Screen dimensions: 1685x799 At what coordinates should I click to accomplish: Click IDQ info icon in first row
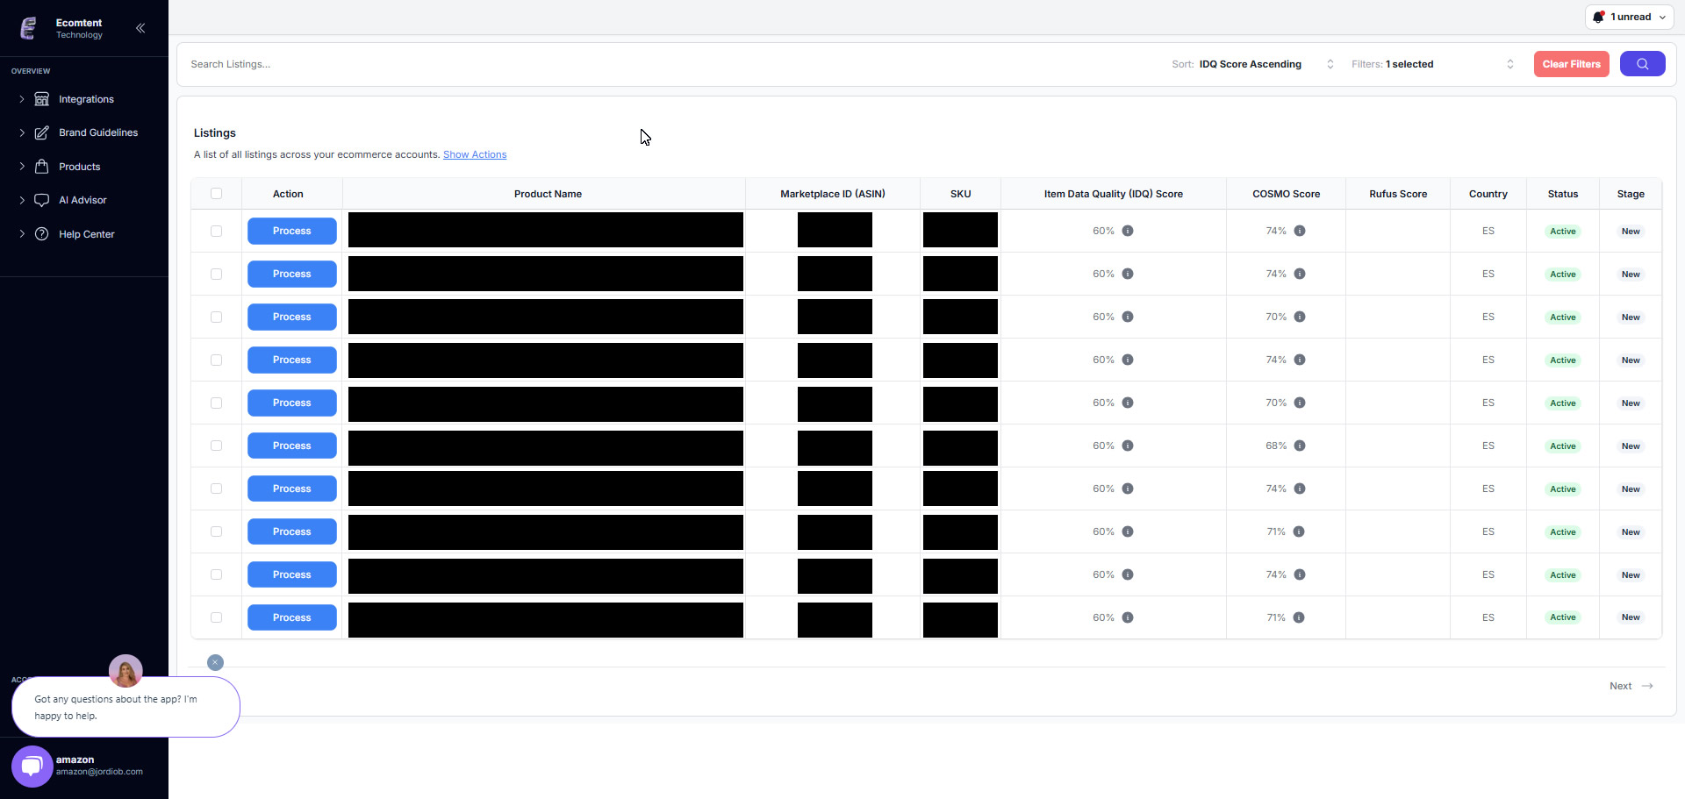pos(1128,231)
